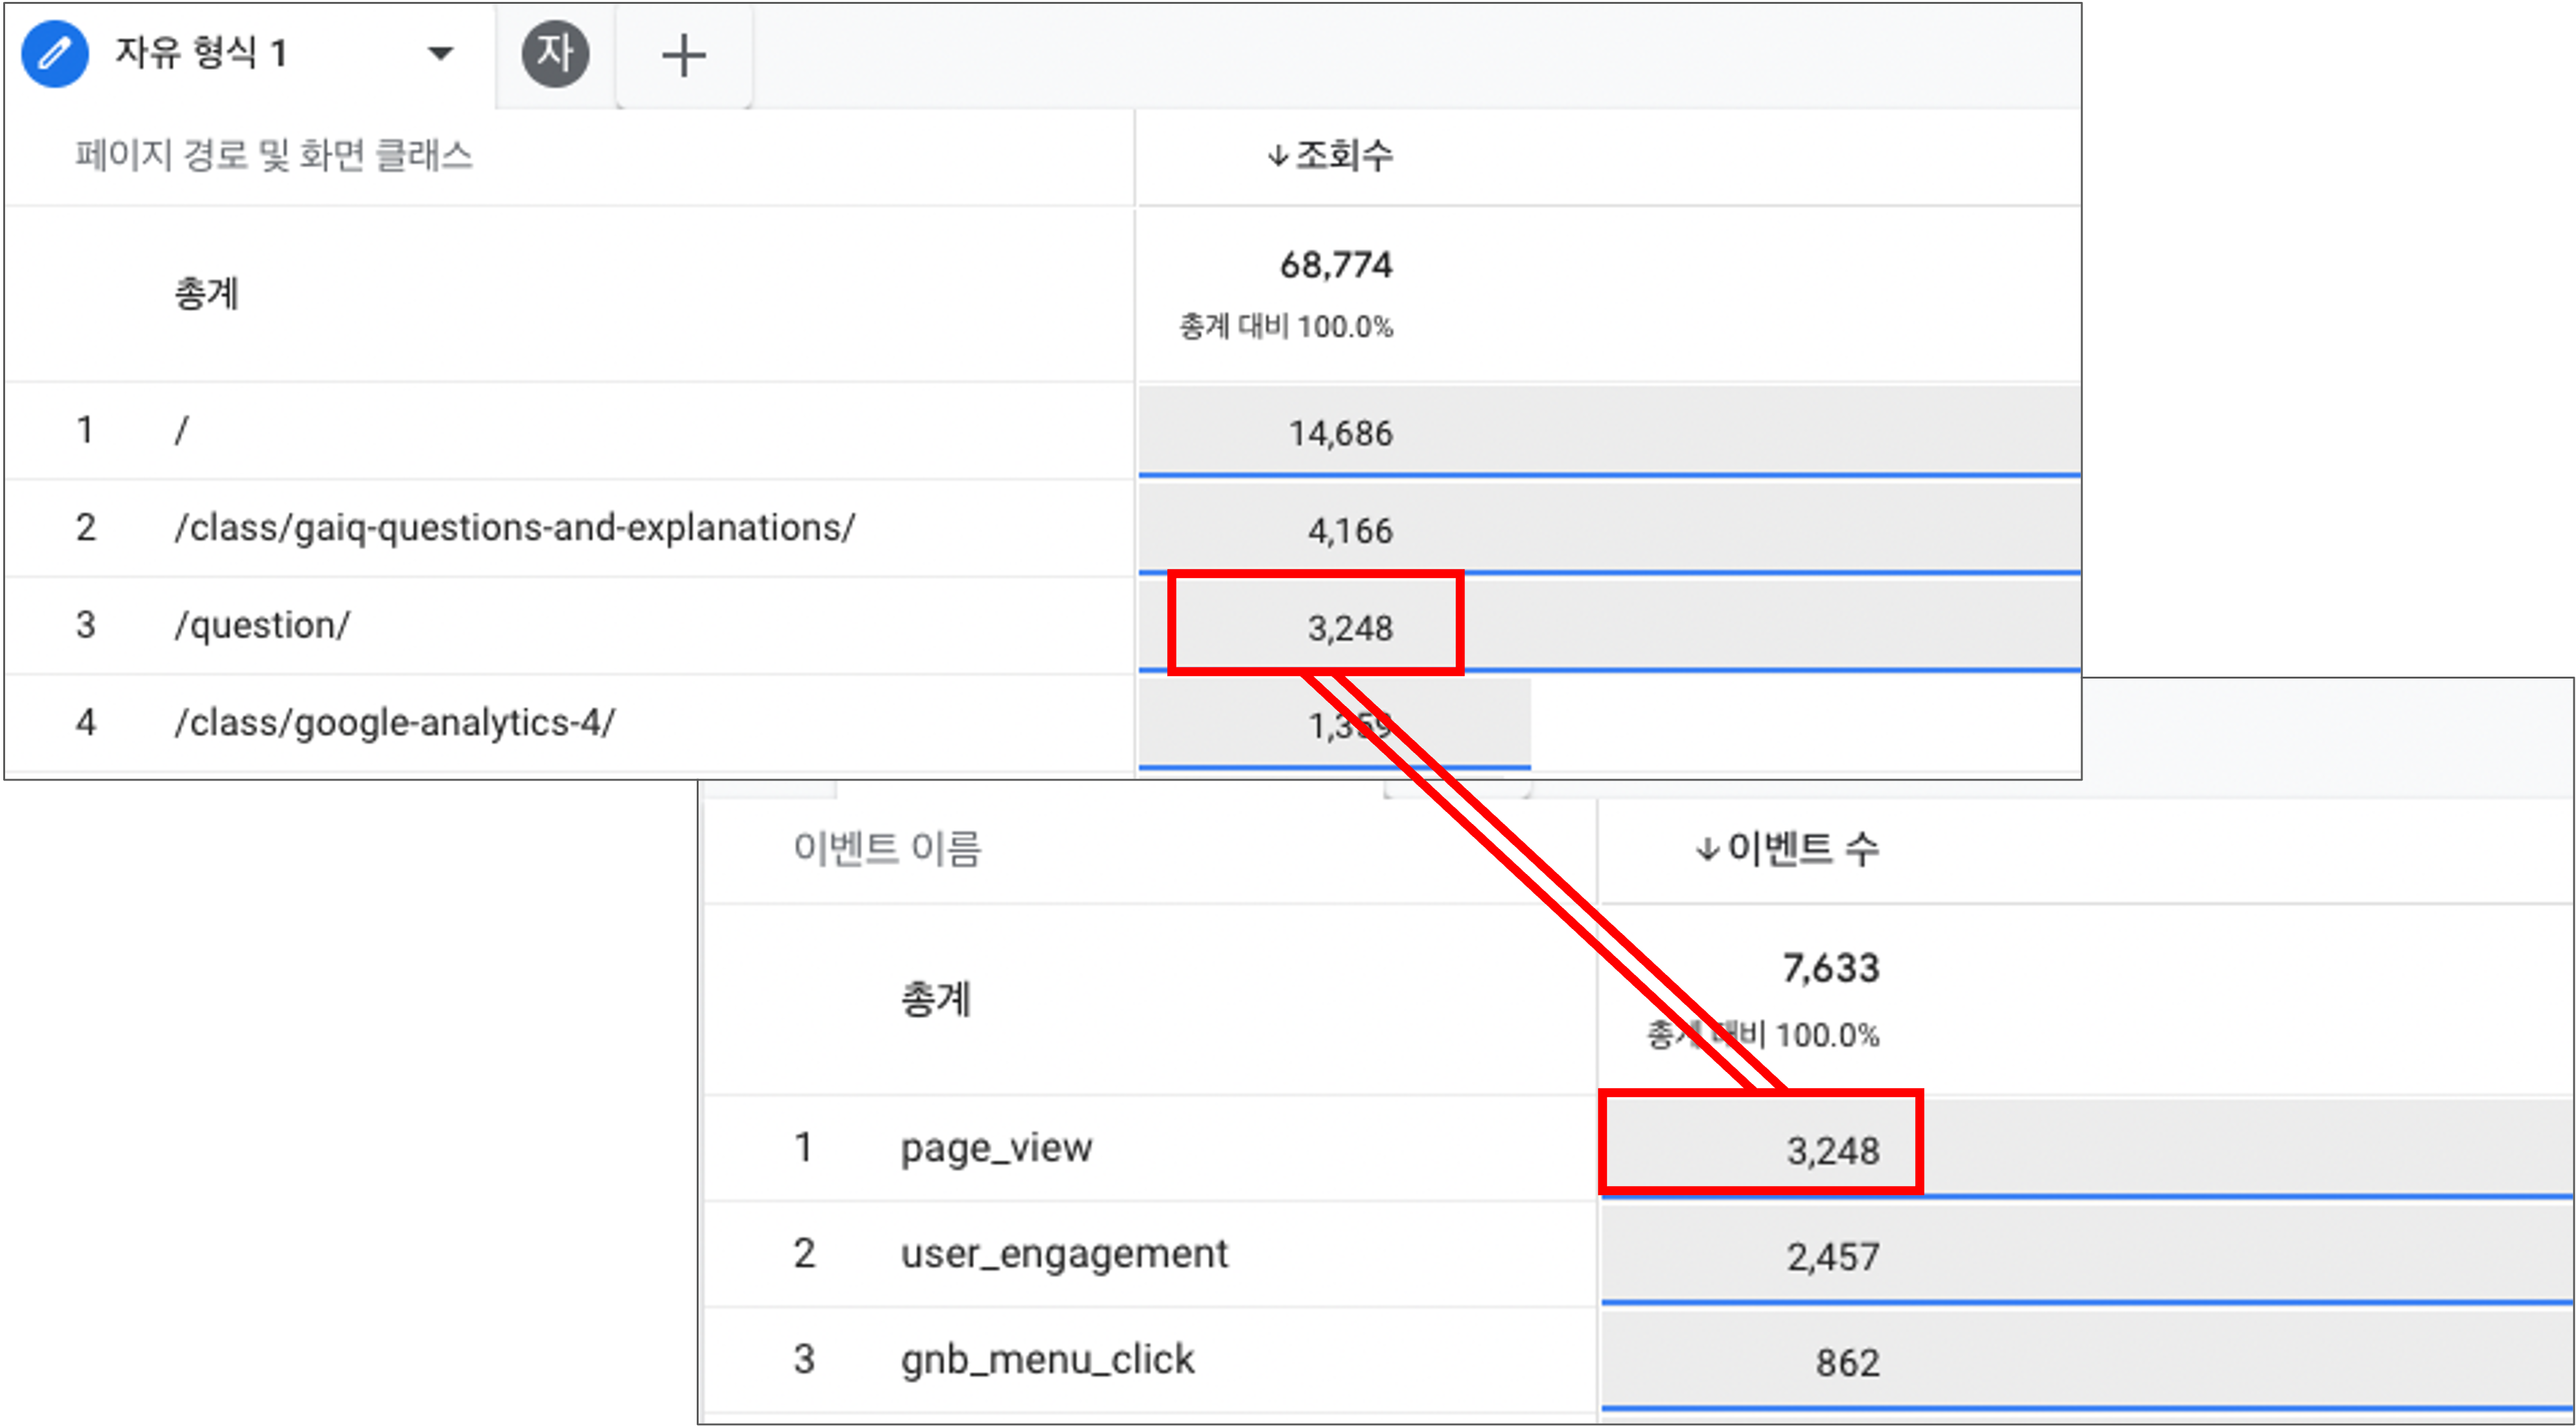The image size is (2576, 1427).
Task: Click the 862 count for gnb_menu_click
Action: pos(1847,1363)
